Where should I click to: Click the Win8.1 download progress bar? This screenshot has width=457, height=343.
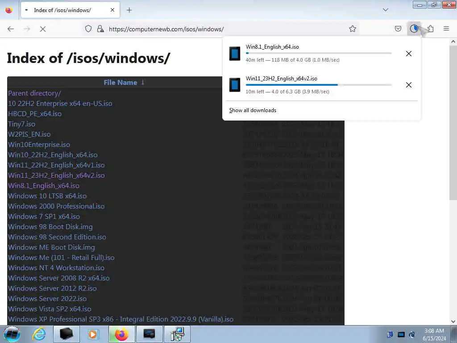tap(319, 54)
